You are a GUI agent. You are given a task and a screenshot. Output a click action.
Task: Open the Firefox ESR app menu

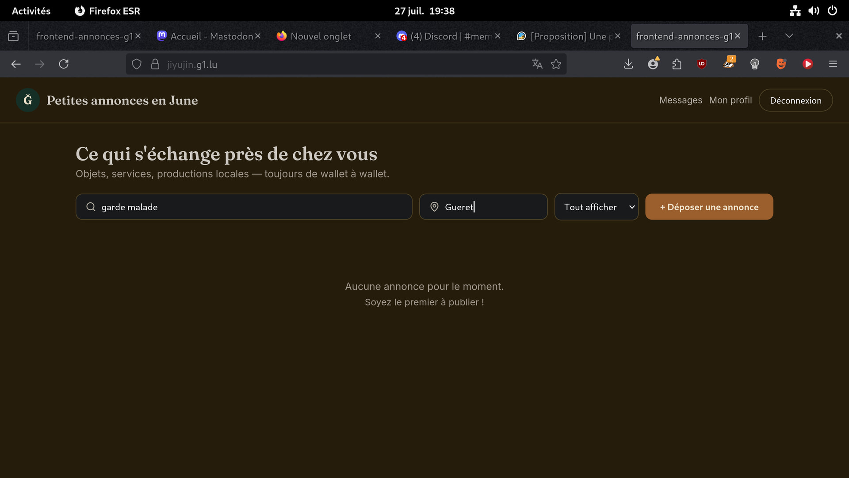click(x=107, y=11)
